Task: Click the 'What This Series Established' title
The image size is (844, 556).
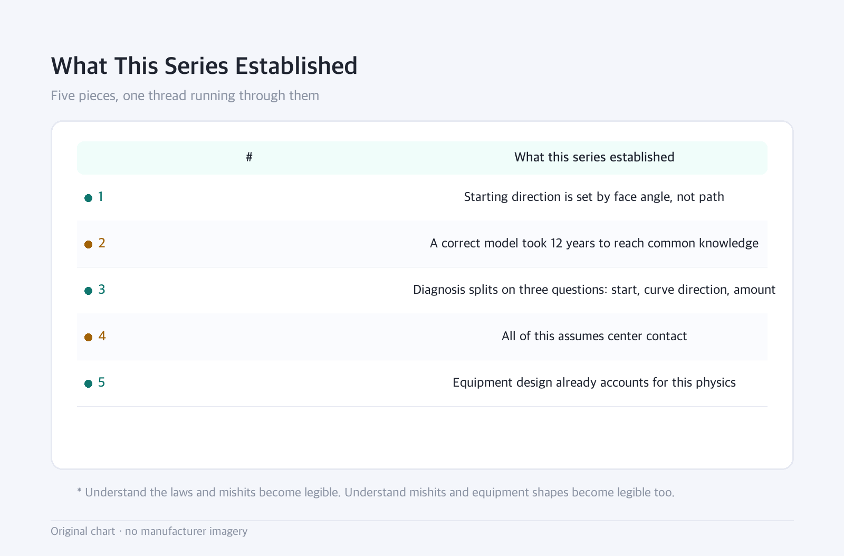Action: tap(204, 66)
